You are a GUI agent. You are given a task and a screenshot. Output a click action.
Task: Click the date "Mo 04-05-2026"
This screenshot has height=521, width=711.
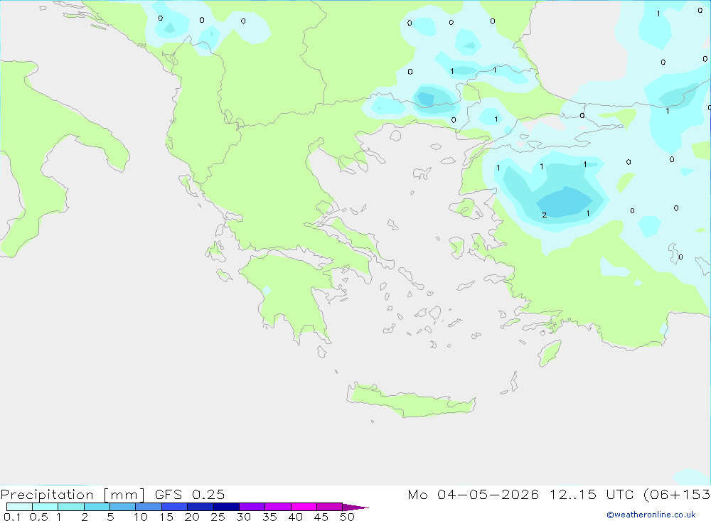pyautogui.click(x=474, y=494)
